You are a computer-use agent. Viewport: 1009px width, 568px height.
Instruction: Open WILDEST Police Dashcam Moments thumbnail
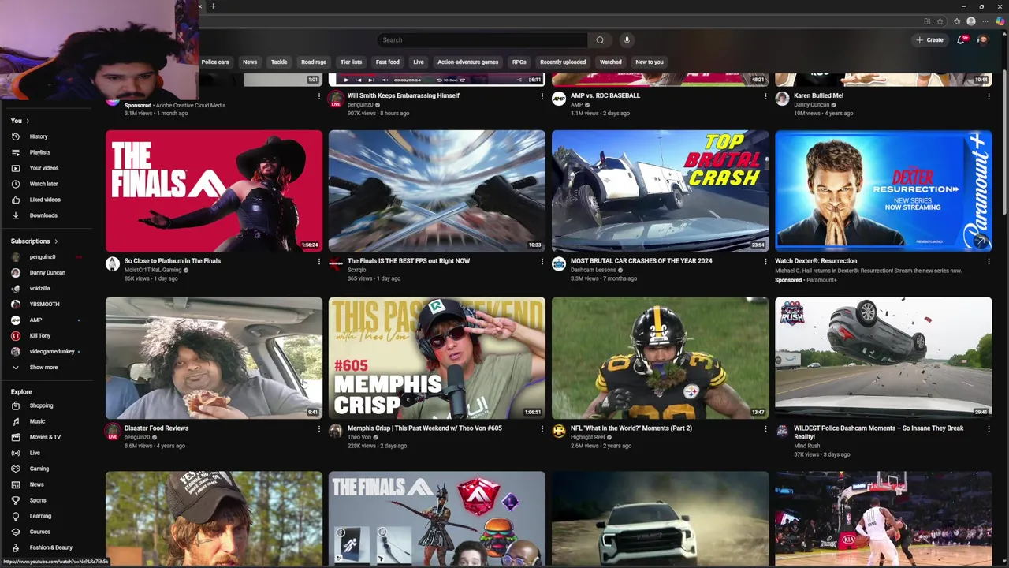pyautogui.click(x=883, y=358)
